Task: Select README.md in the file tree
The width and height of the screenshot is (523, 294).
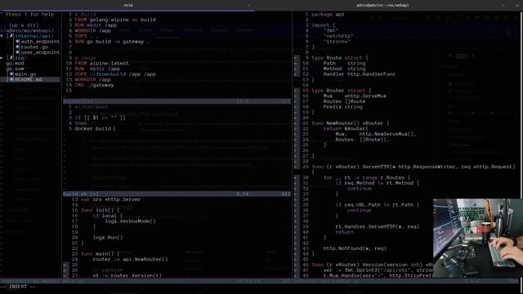Action: (x=29, y=80)
